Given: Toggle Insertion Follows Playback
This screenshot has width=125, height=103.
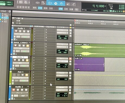Looking at the screenshot, I should pyautogui.click(x=51, y=8).
